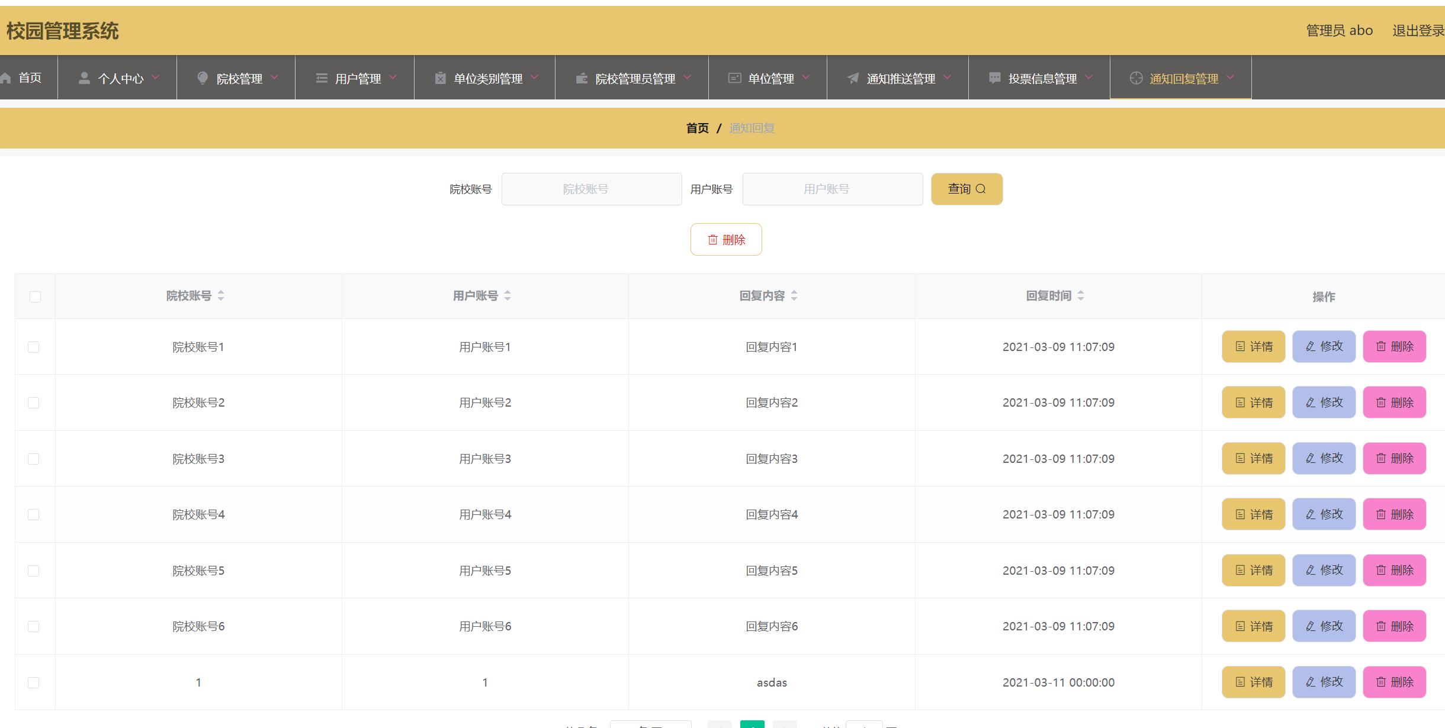
Task: Click the bulb icon next to 院校管理
Action: click(203, 78)
